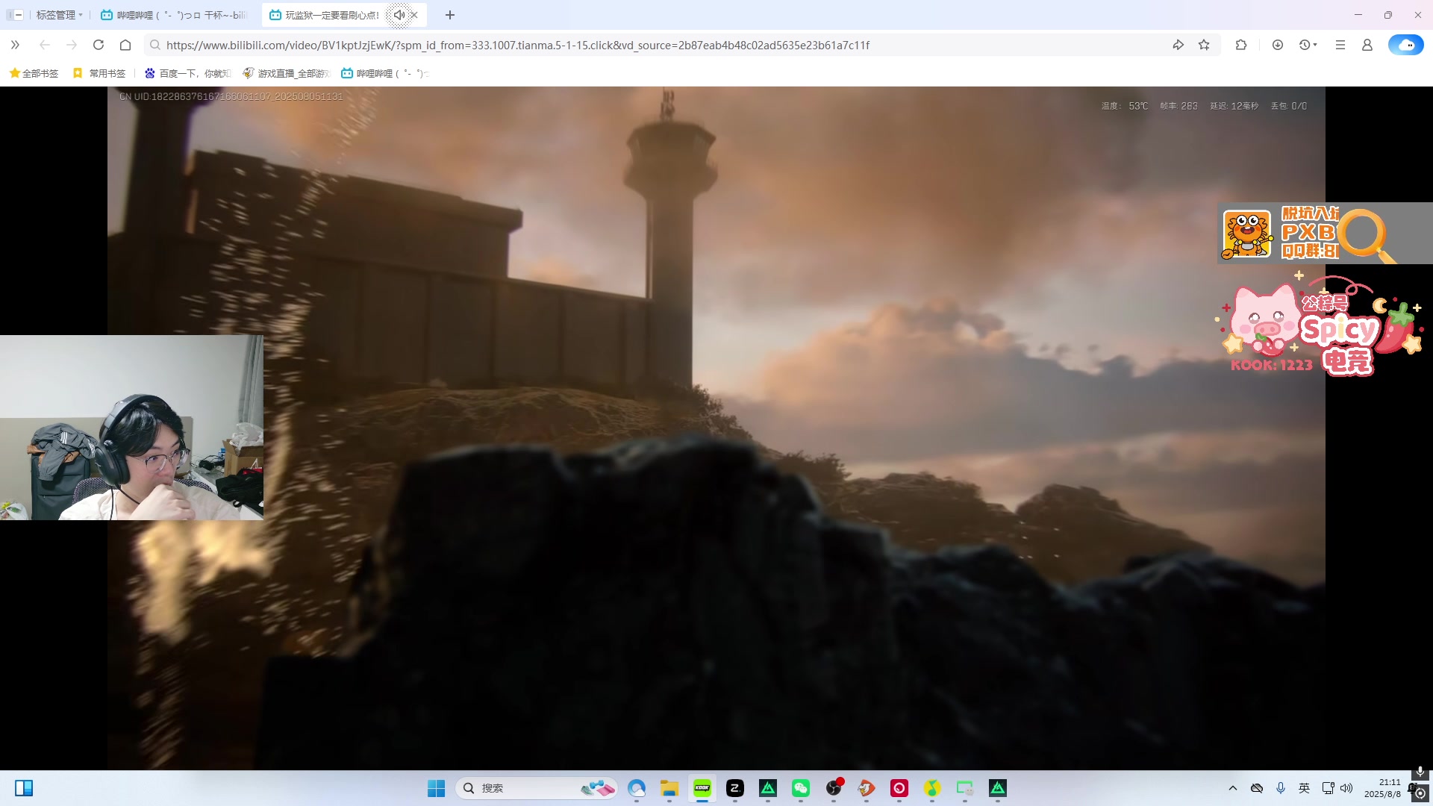Click the blue cloud assistant button

pyautogui.click(x=1406, y=45)
